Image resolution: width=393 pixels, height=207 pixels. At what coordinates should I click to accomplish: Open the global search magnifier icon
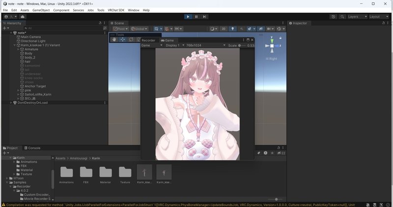[x=342, y=17]
